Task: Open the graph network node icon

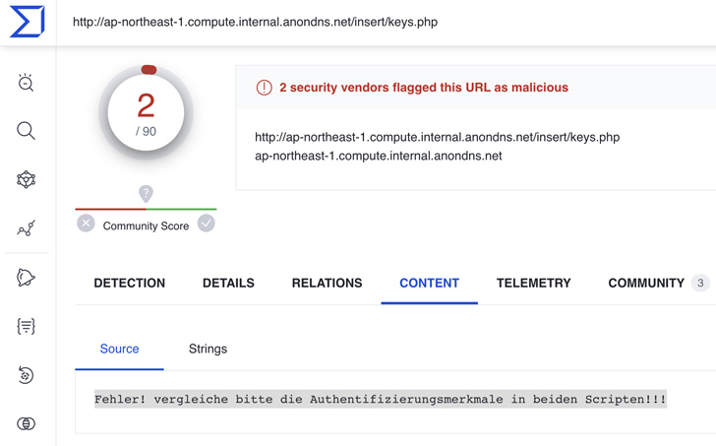Action: pyautogui.click(x=27, y=180)
